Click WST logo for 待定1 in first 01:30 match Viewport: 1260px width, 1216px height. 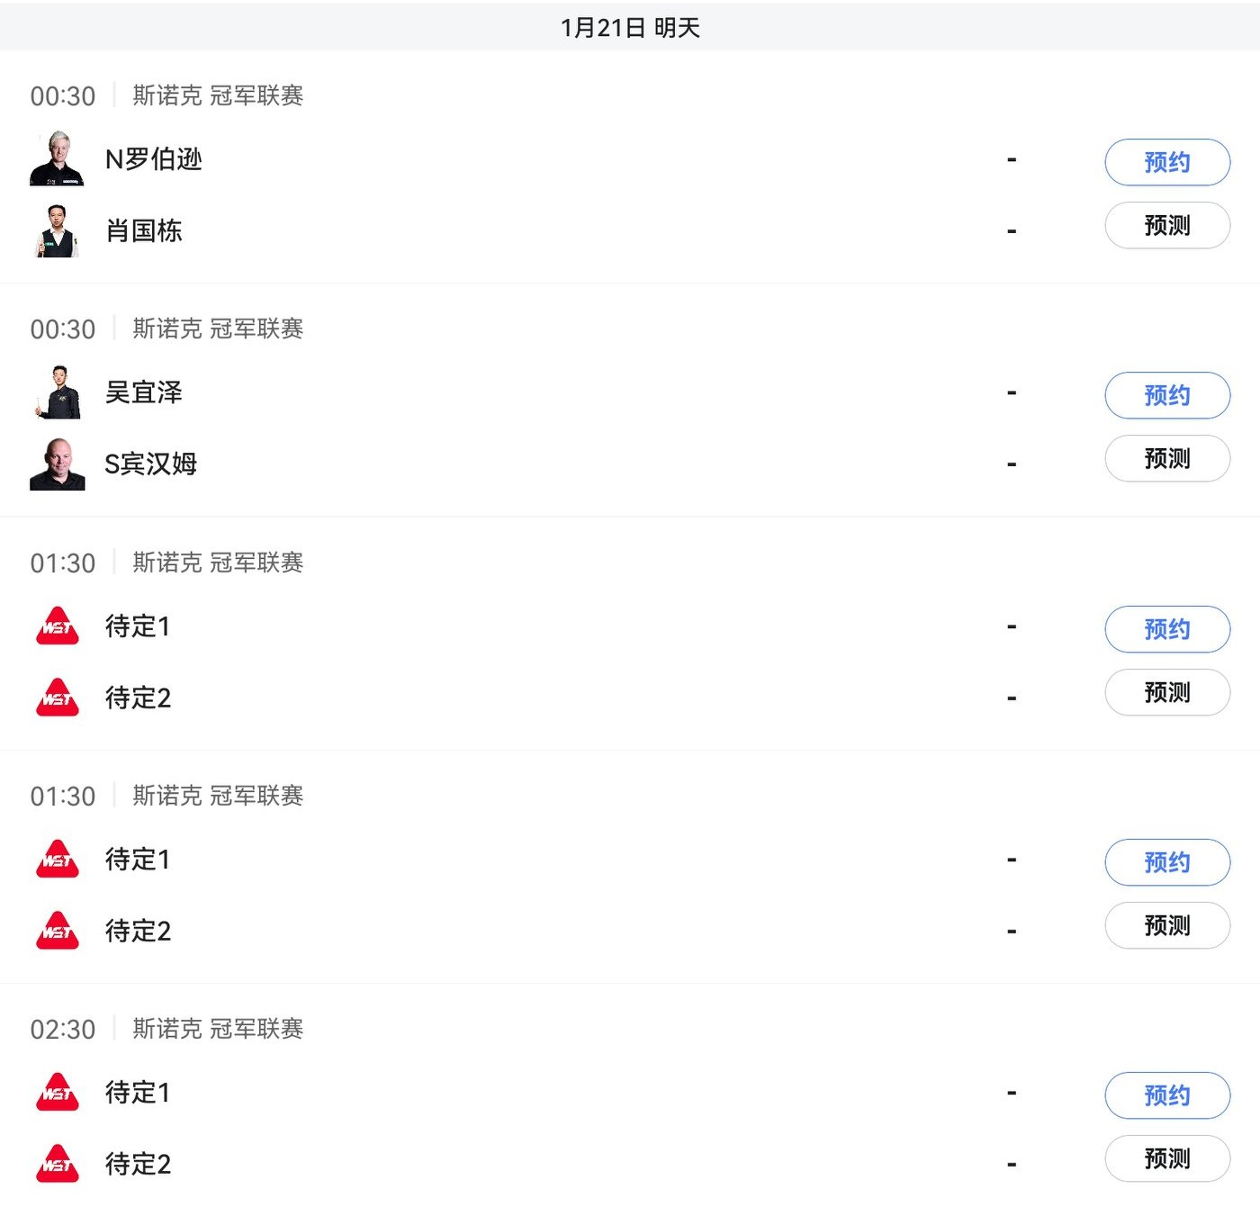click(x=57, y=626)
